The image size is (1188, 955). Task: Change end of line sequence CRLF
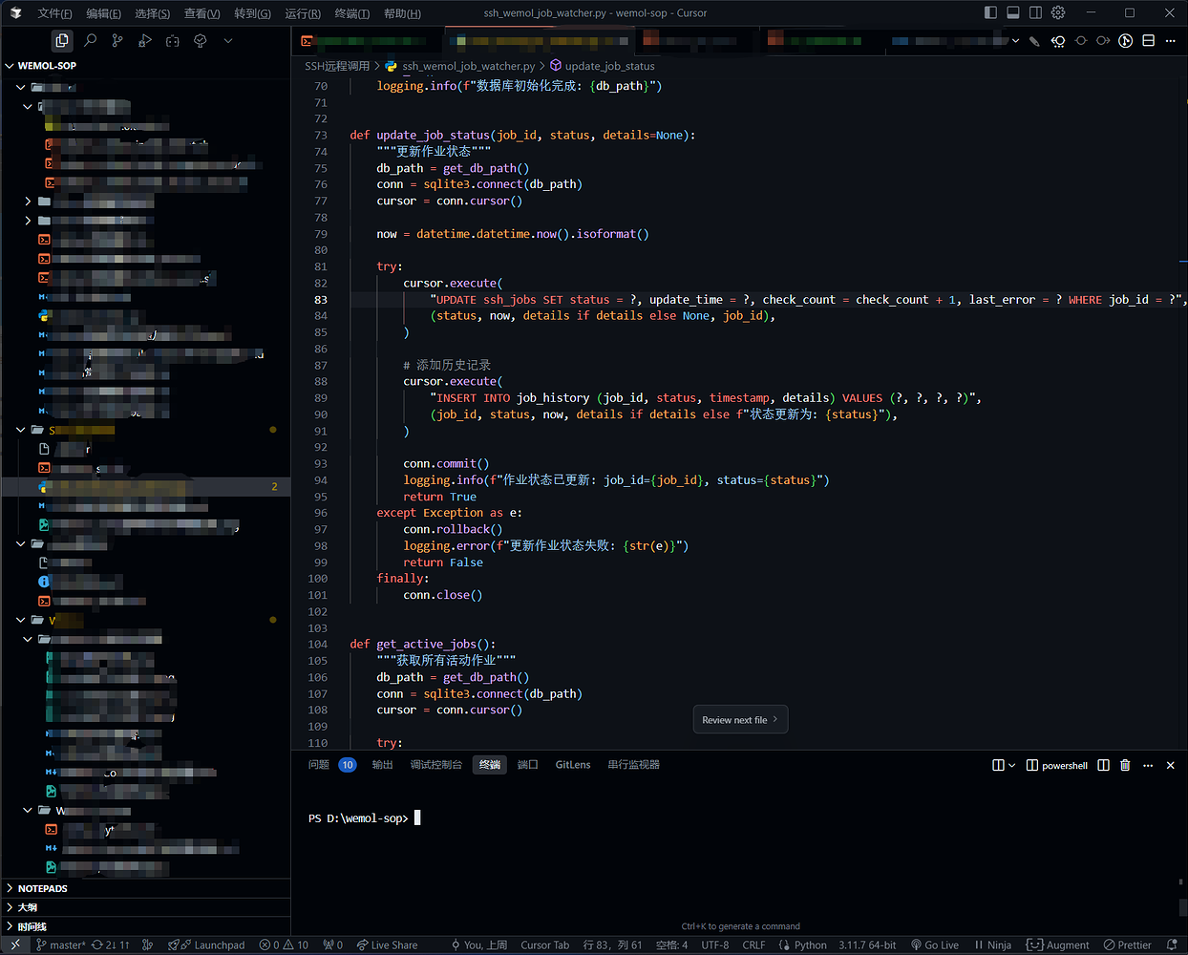(x=753, y=945)
